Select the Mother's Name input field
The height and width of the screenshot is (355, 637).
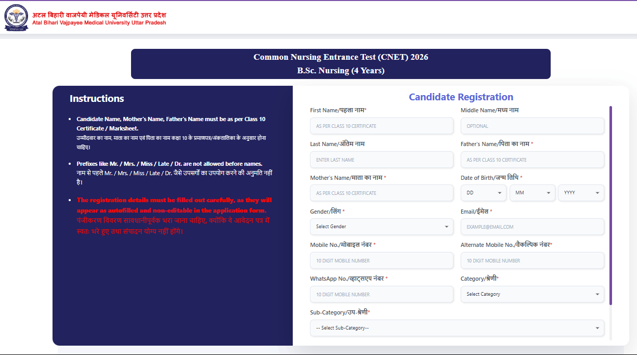[x=382, y=193]
